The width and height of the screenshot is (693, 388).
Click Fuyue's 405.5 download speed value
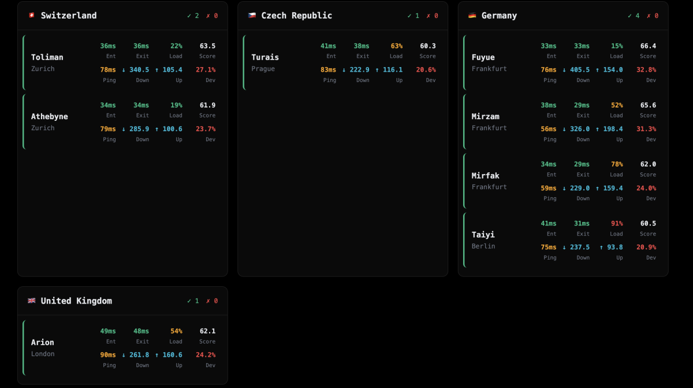click(x=579, y=69)
